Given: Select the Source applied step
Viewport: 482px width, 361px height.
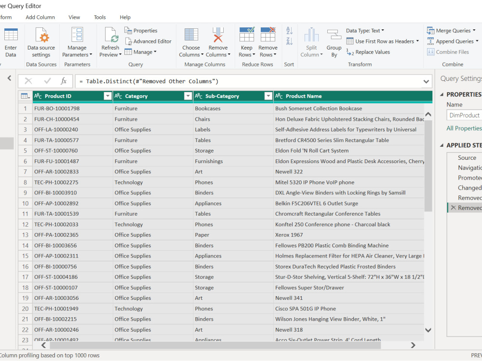Looking at the screenshot, I should [467, 158].
